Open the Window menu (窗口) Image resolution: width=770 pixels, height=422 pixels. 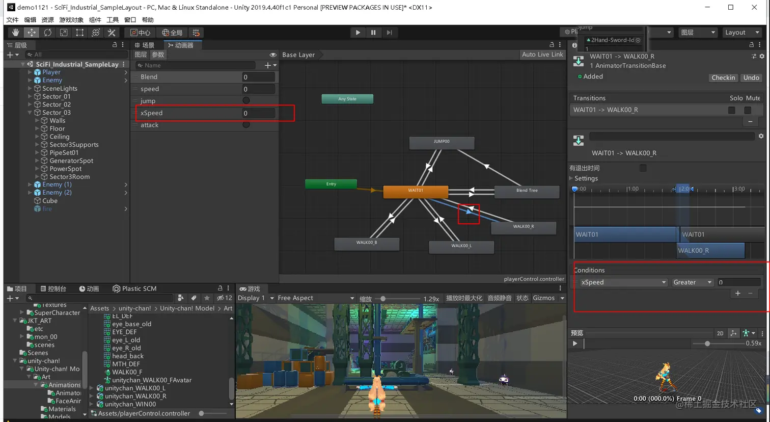[x=130, y=20]
